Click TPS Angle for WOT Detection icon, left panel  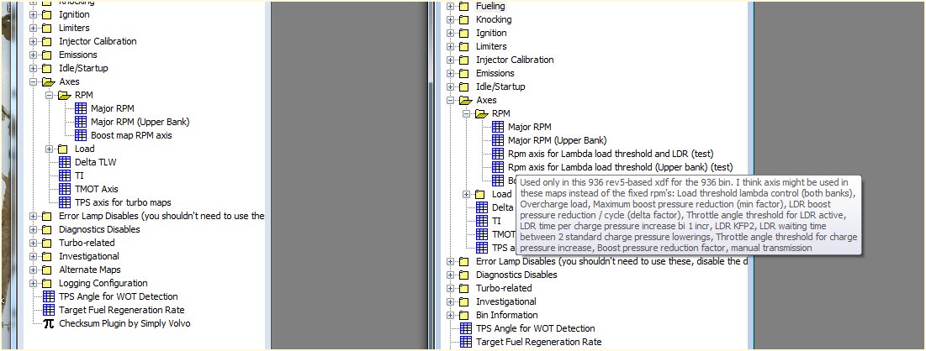(49, 296)
